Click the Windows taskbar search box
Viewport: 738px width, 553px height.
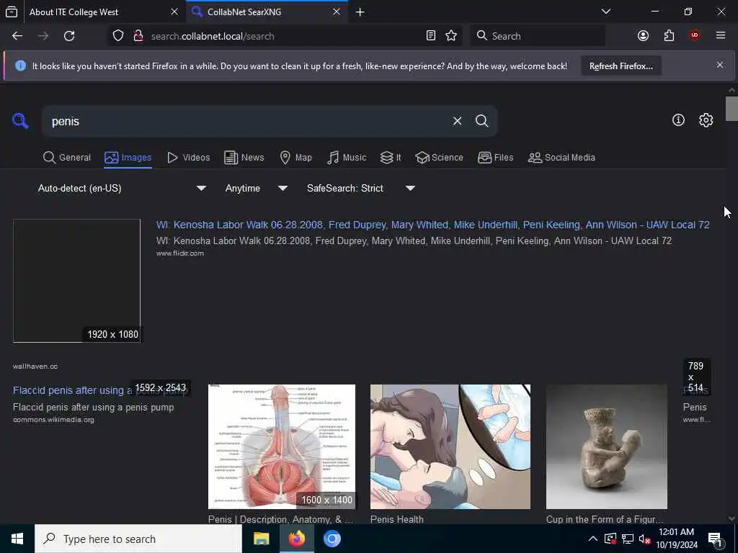pyautogui.click(x=138, y=539)
